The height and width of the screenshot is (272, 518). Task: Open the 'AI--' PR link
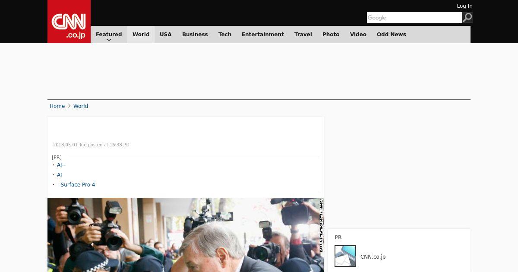click(x=61, y=165)
